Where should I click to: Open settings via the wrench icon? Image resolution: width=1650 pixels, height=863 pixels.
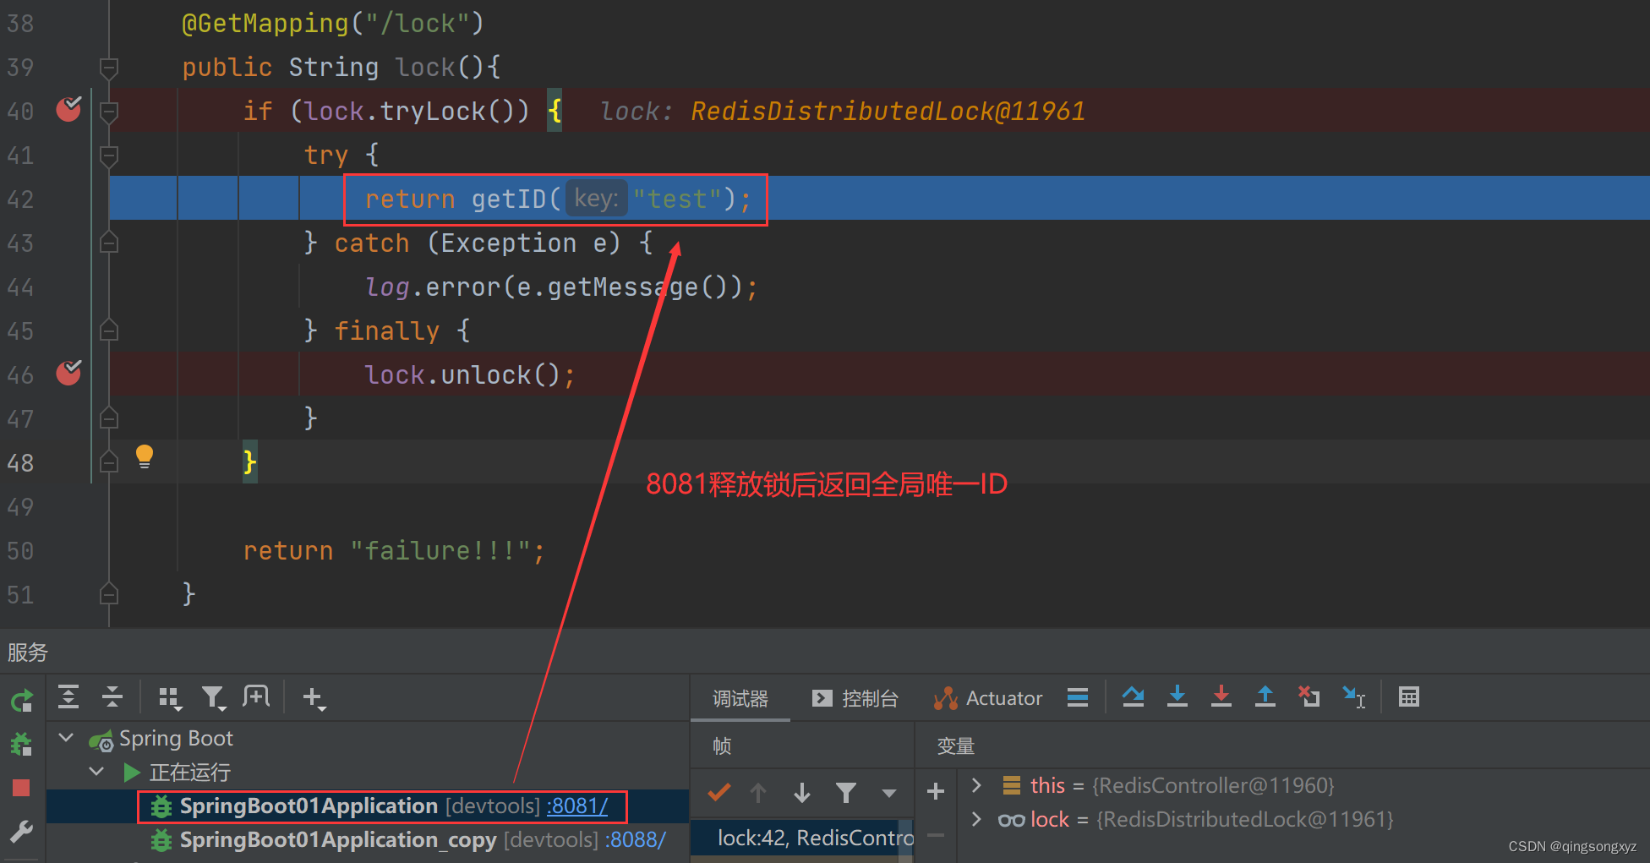(x=21, y=832)
